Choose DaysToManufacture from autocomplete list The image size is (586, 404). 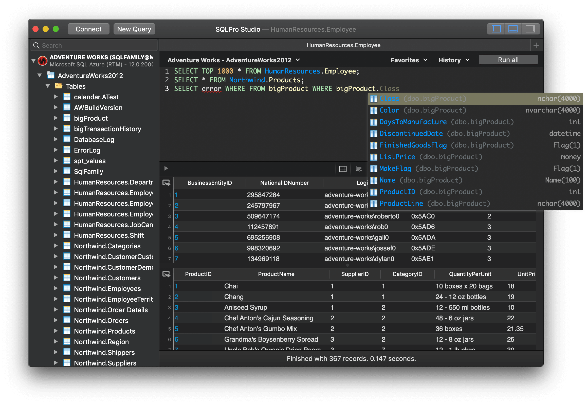[x=475, y=122]
